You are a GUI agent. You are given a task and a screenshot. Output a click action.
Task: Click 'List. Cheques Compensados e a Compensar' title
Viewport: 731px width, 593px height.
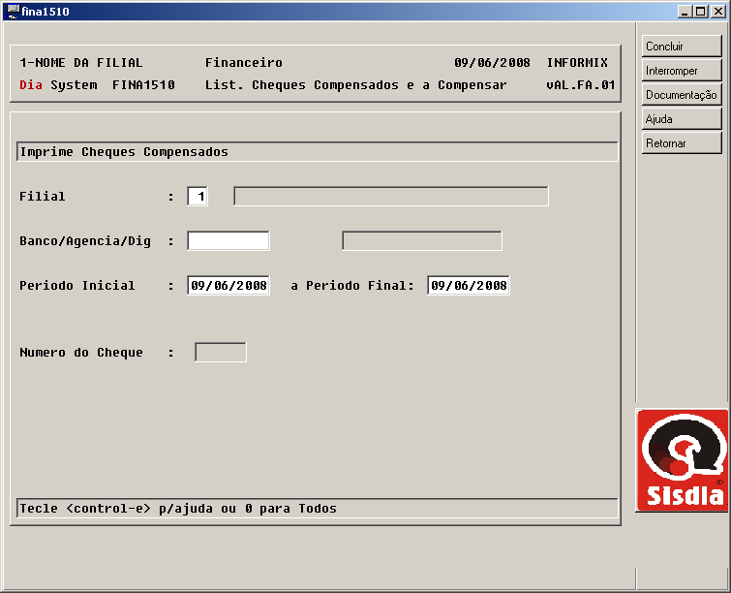click(355, 85)
